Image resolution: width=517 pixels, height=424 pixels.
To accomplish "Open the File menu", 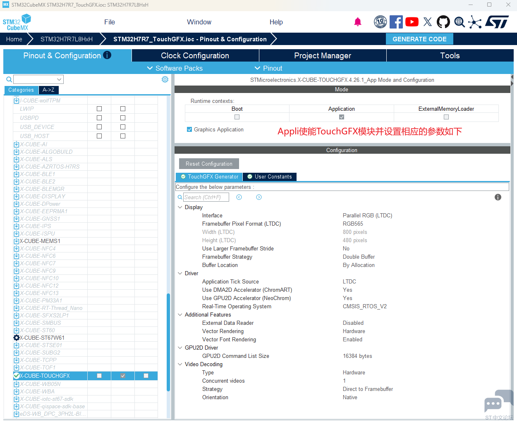I will point(110,22).
